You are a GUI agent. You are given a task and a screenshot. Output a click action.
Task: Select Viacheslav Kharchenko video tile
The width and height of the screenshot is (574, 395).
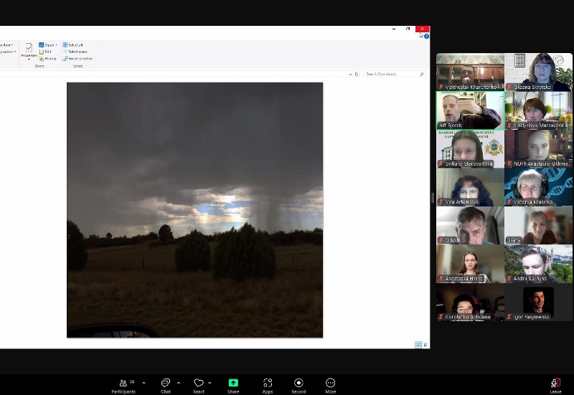pyautogui.click(x=470, y=72)
